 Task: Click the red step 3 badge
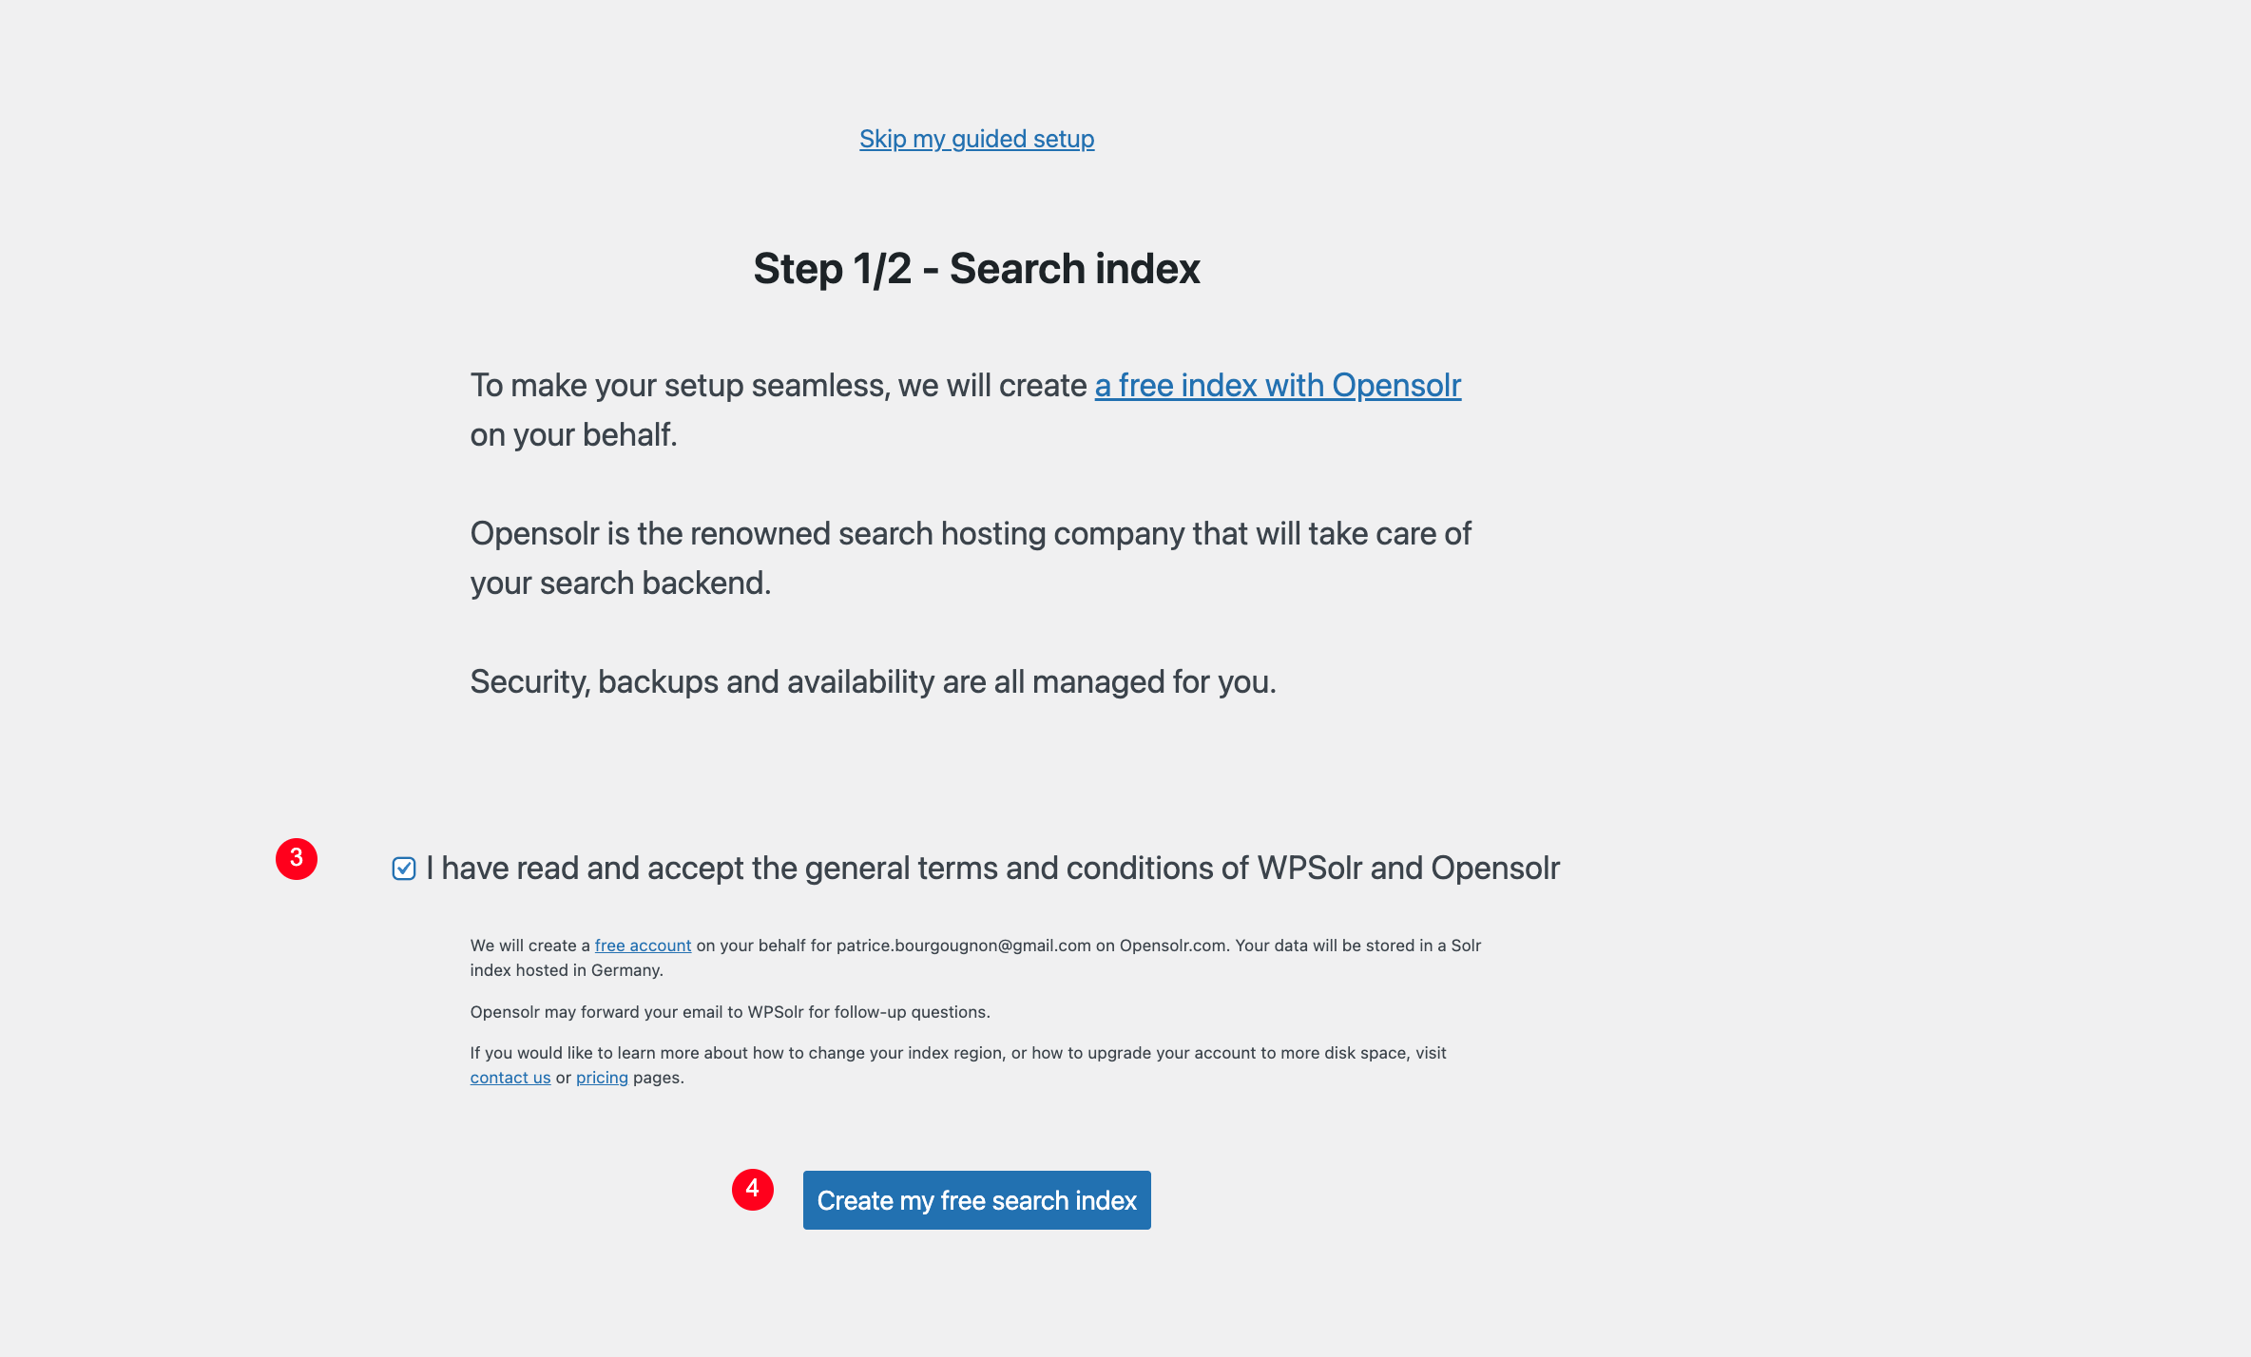[297, 858]
